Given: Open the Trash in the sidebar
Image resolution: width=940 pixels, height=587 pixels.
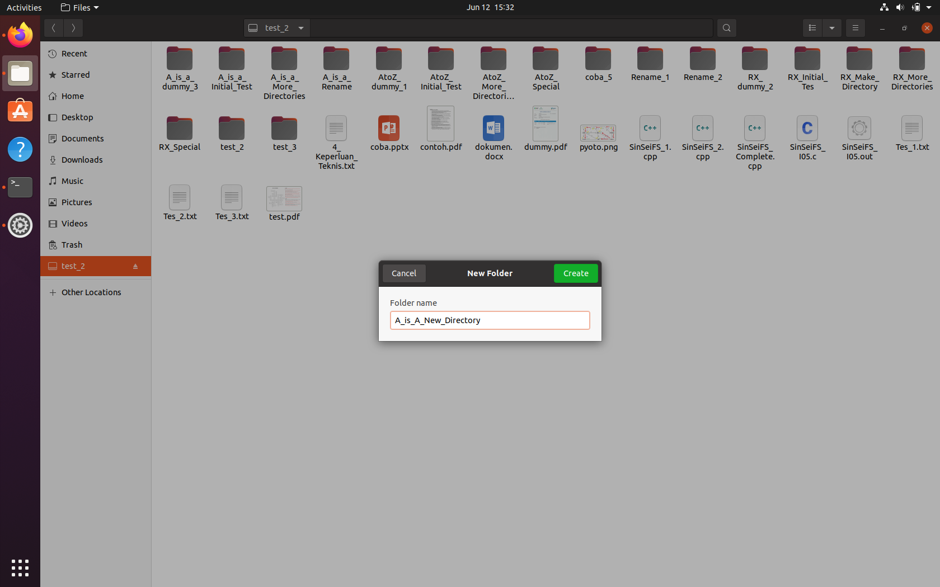Looking at the screenshot, I should (71, 245).
